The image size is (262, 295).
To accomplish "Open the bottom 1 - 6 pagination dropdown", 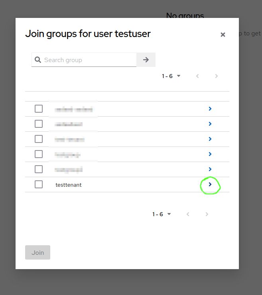I will [x=162, y=214].
